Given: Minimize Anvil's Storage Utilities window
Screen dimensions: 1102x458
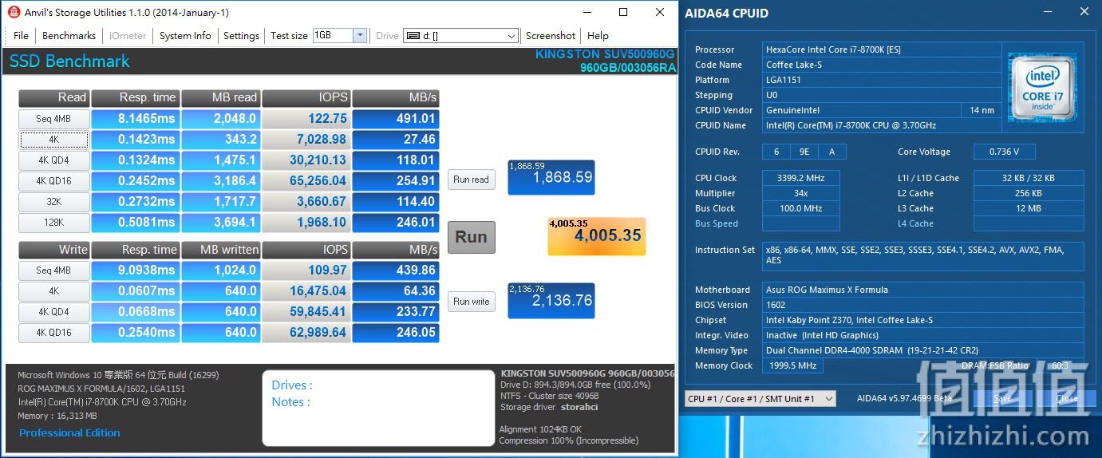Looking at the screenshot, I should (x=587, y=12).
